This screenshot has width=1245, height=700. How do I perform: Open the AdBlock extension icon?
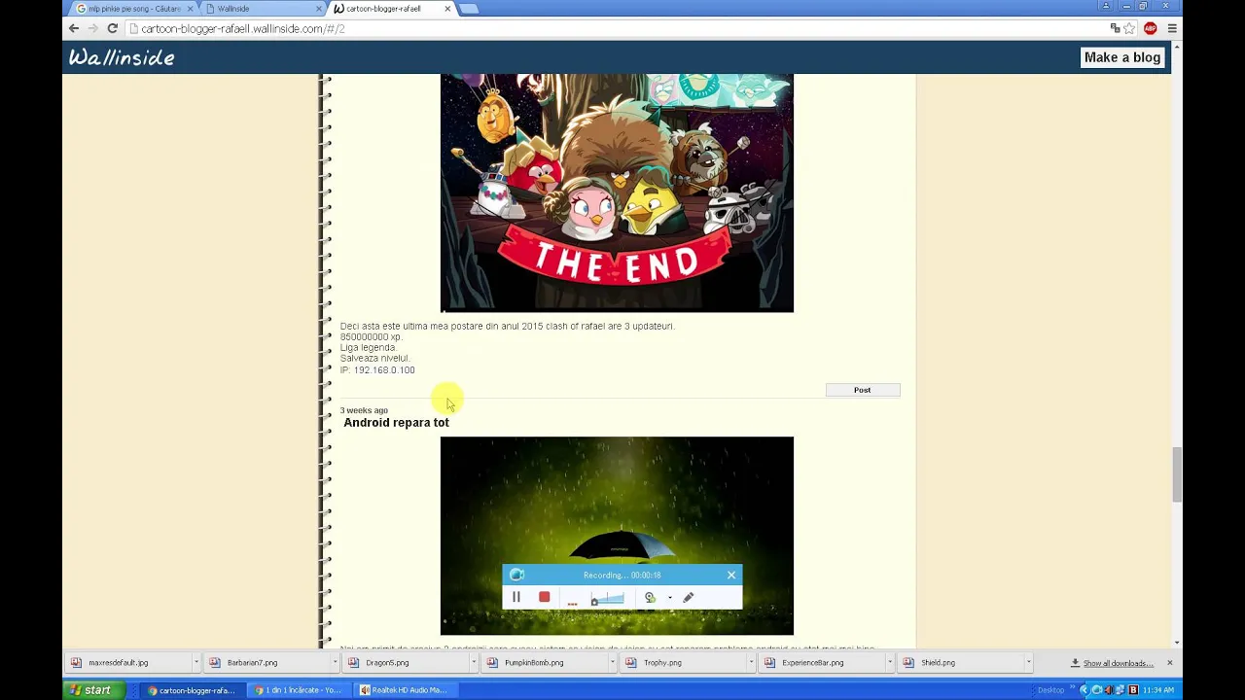pos(1151,29)
